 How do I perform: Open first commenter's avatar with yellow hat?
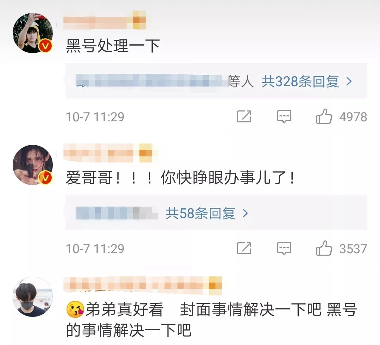[x=33, y=33]
